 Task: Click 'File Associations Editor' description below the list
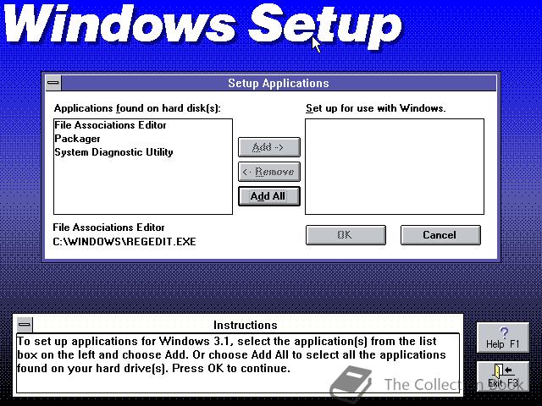pos(108,228)
